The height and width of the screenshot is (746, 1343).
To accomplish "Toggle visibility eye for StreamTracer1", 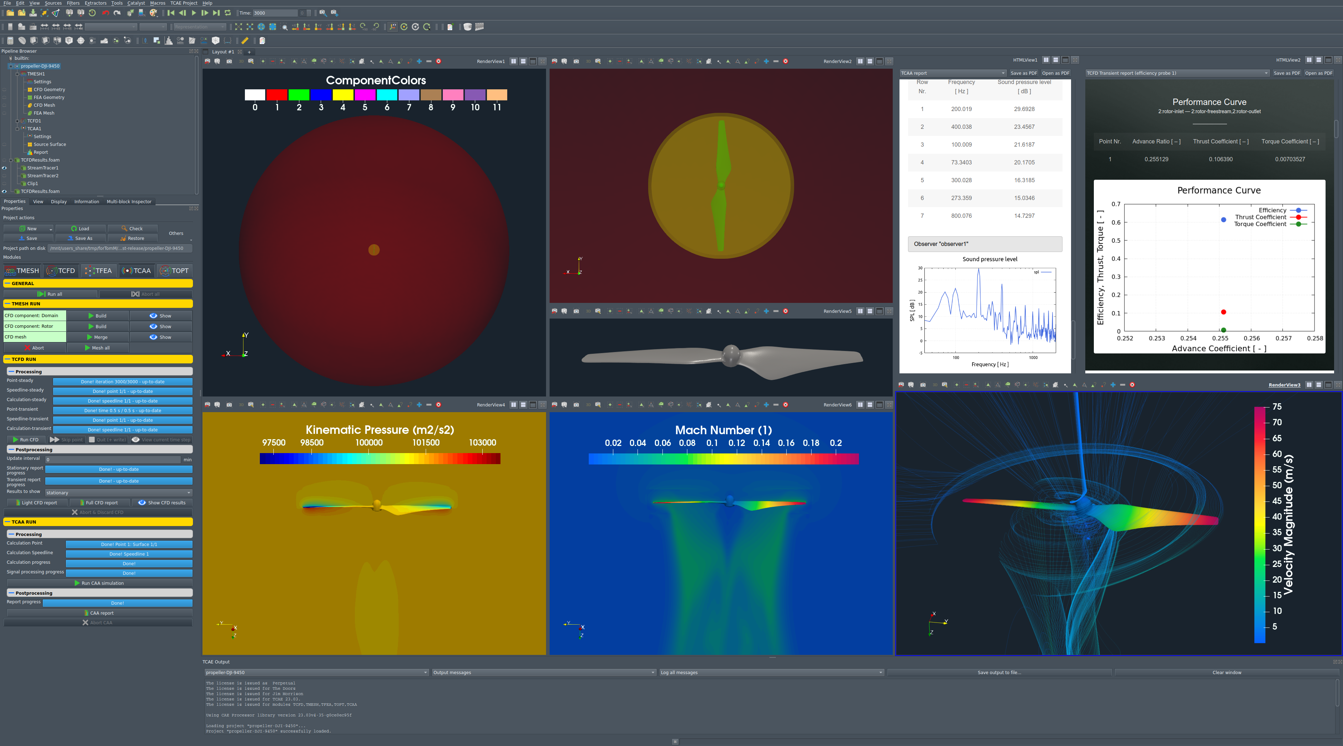I will click(4, 168).
